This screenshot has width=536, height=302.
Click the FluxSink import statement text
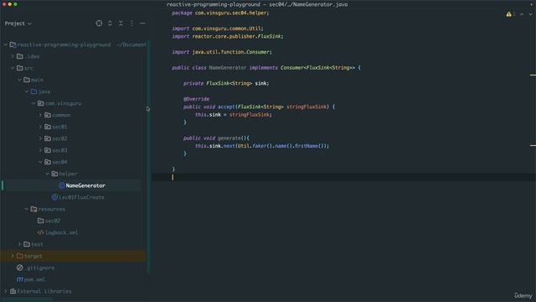227,36
